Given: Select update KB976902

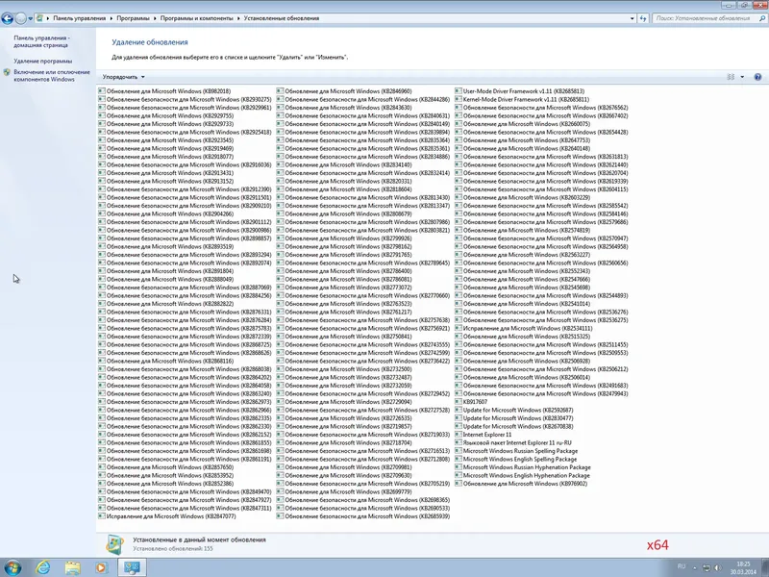Looking at the screenshot, I should (521, 484).
